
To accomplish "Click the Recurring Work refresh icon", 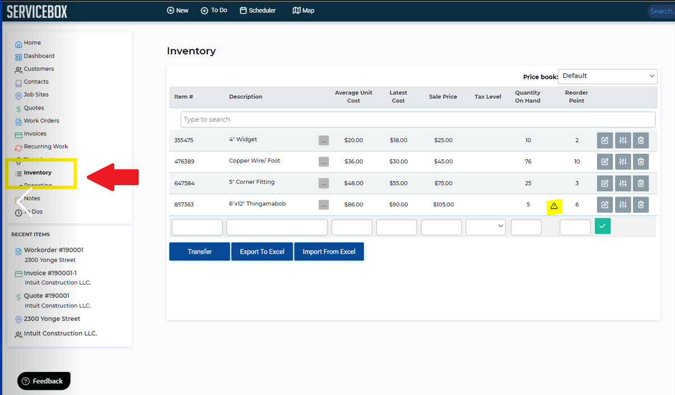I will (19, 148).
